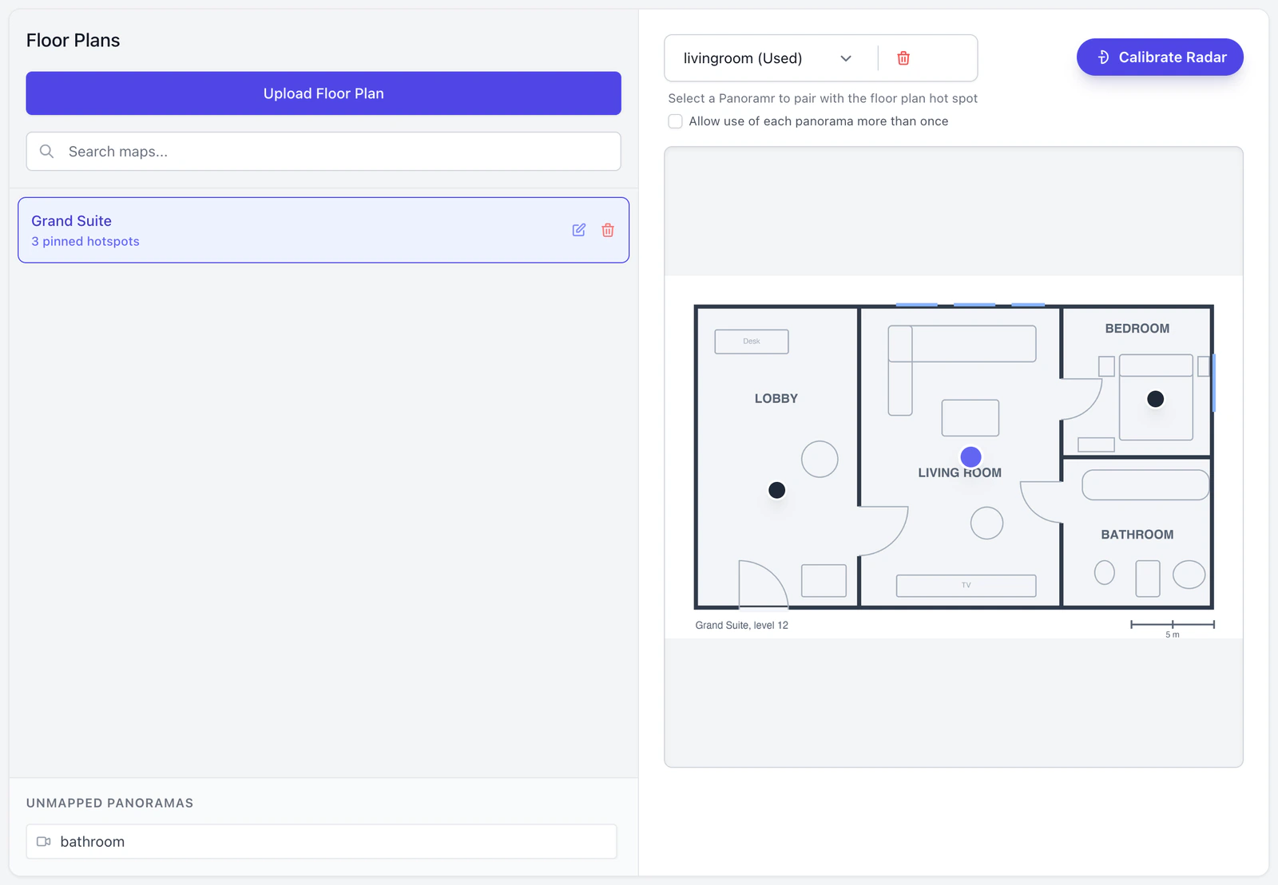1278x885 pixels.
Task: Click the BEDROOM label on floor plan
Action: [x=1137, y=329]
